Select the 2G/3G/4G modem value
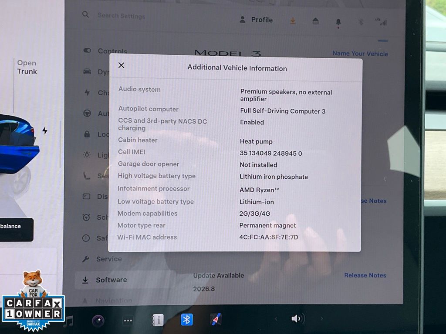446x334 pixels. pos(255,214)
